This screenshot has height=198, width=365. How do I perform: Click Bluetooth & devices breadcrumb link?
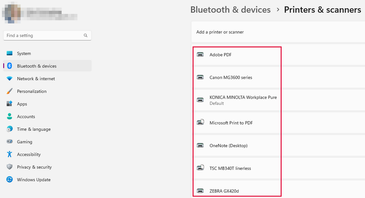click(x=230, y=10)
